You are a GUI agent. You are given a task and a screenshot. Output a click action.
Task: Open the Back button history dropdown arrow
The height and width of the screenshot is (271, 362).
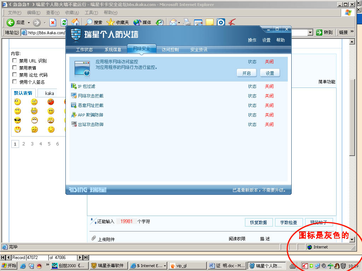point(29,23)
